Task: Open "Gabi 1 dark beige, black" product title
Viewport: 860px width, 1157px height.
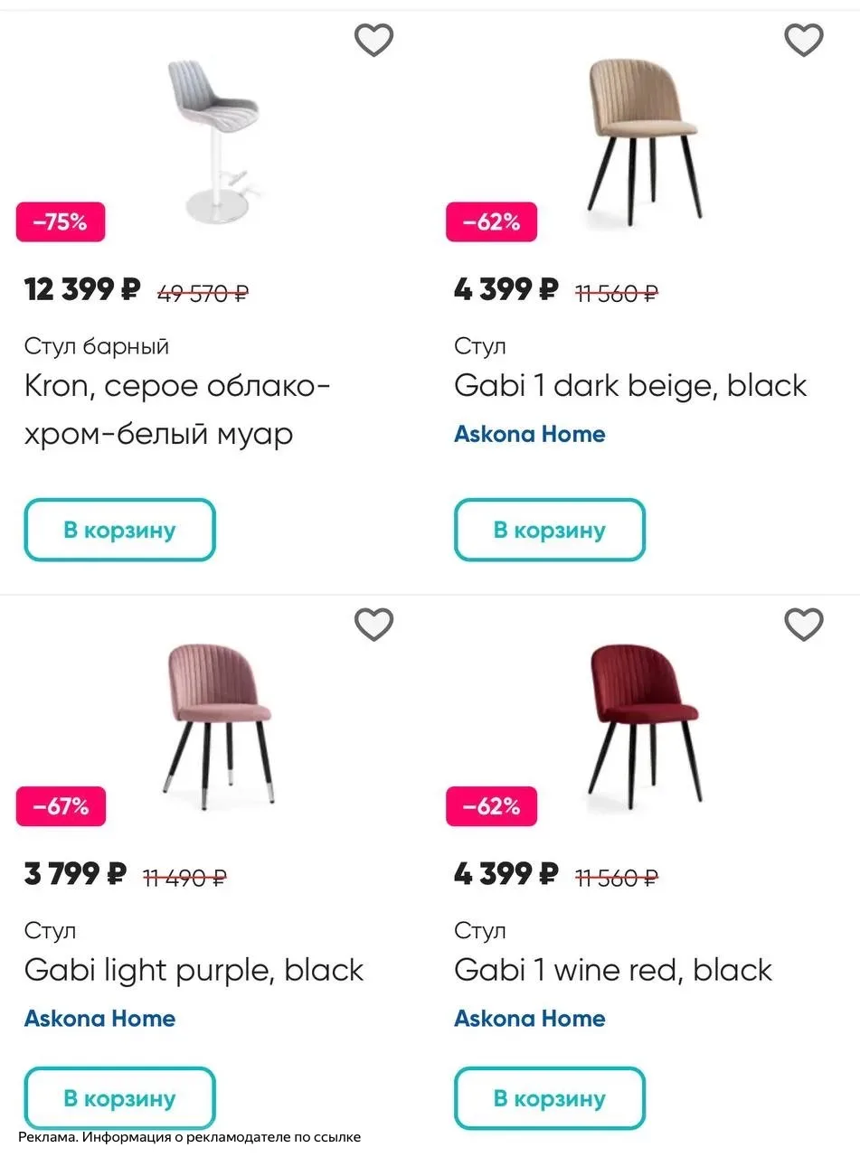Action: click(629, 386)
